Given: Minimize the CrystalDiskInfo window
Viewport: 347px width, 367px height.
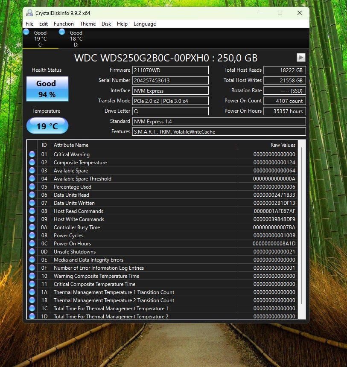Looking at the screenshot, I should point(261,13).
